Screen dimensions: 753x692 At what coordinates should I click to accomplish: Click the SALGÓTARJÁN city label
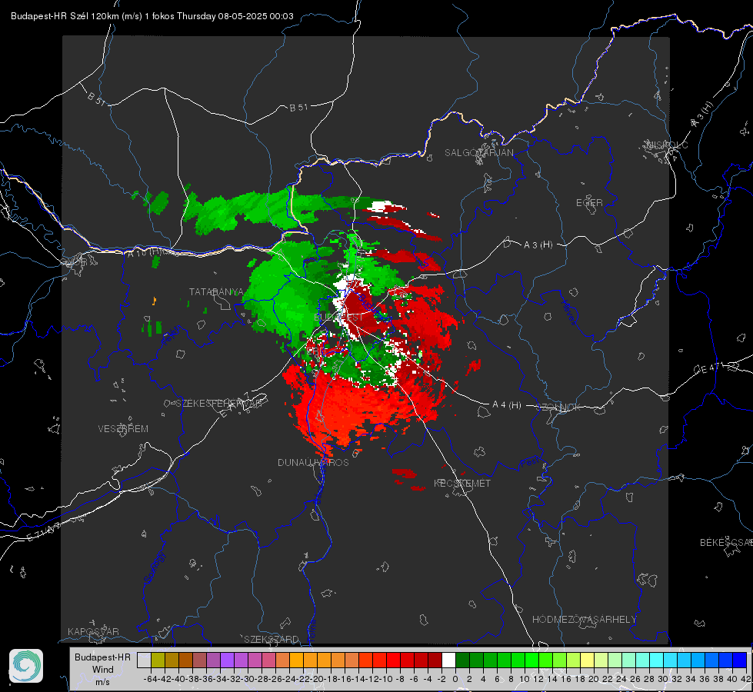(x=478, y=153)
